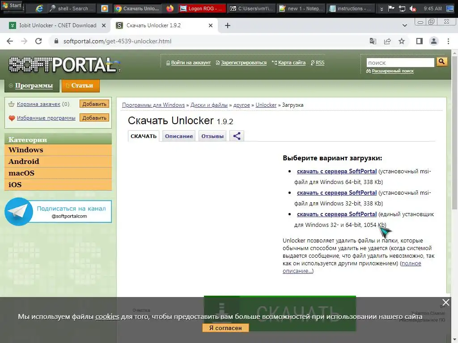Open the Отзывы tab

(212, 136)
